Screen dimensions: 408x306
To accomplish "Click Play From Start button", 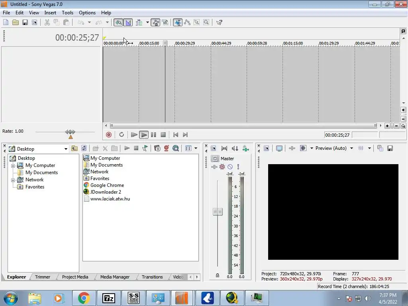I will point(134,135).
